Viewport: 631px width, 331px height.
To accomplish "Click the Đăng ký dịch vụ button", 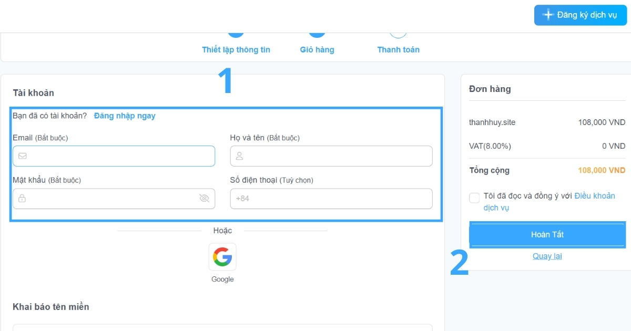I will 581,15.
